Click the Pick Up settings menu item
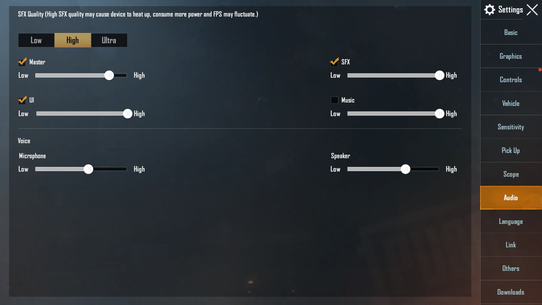542x305 pixels. [x=510, y=151]
